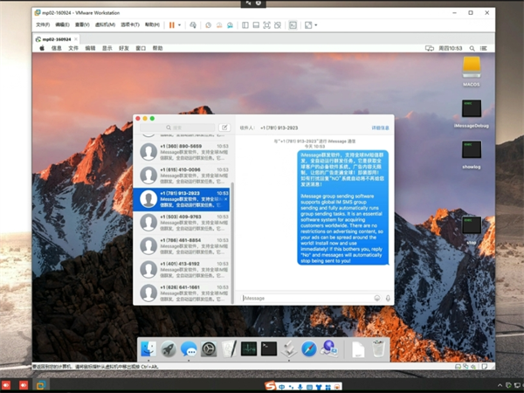
Task: Select conversation +1 (503) 409-9763
Action: tap(183, 223)
